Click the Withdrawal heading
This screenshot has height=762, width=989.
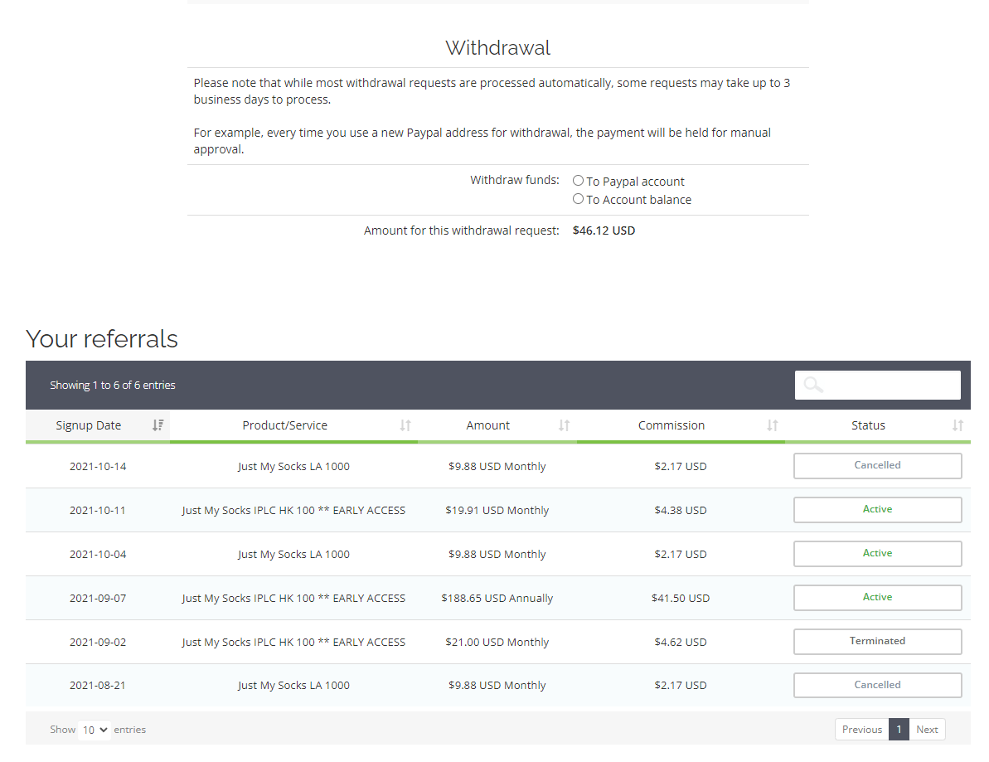pyautogui.click(x=497, y=48)
